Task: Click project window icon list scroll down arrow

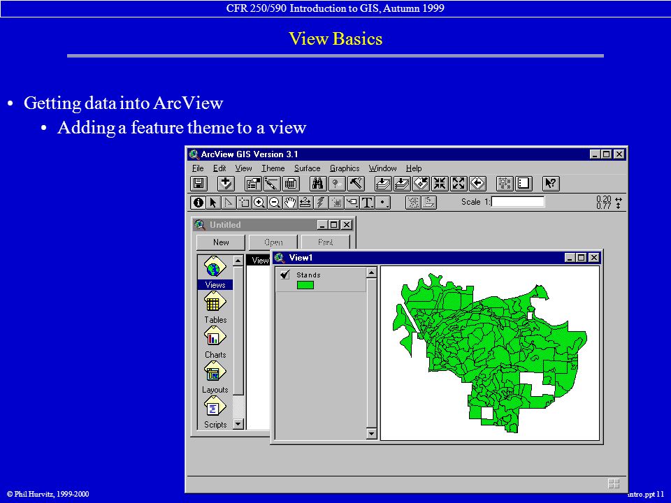Action: [x=238, y=424]
